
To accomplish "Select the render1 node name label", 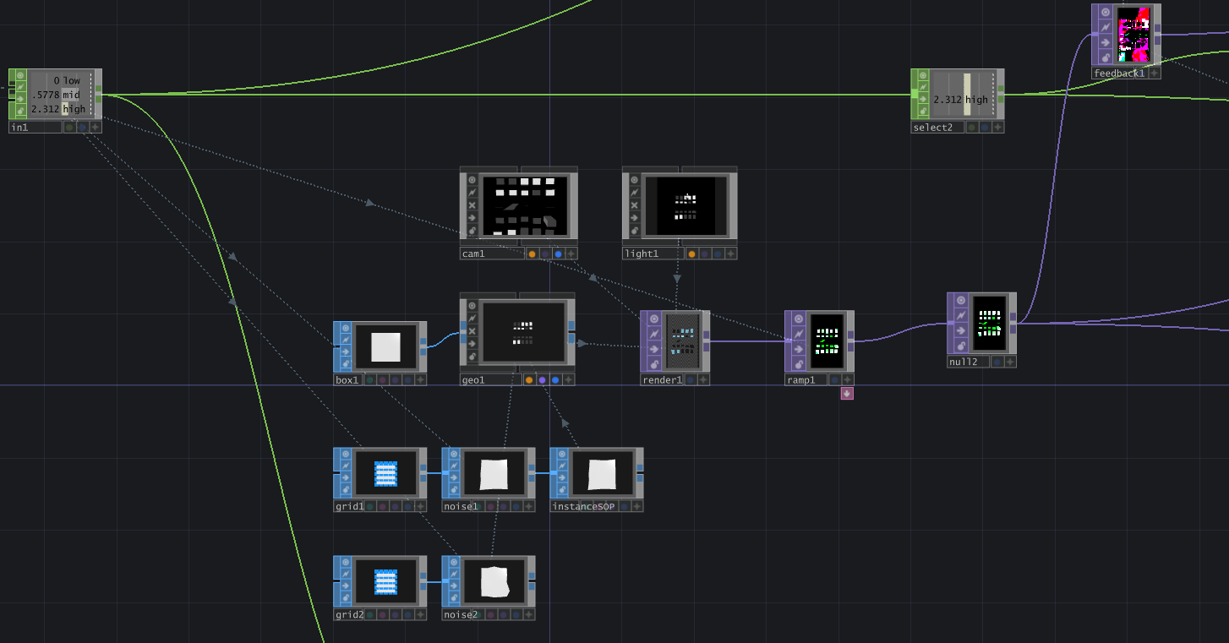I will 662,380.
